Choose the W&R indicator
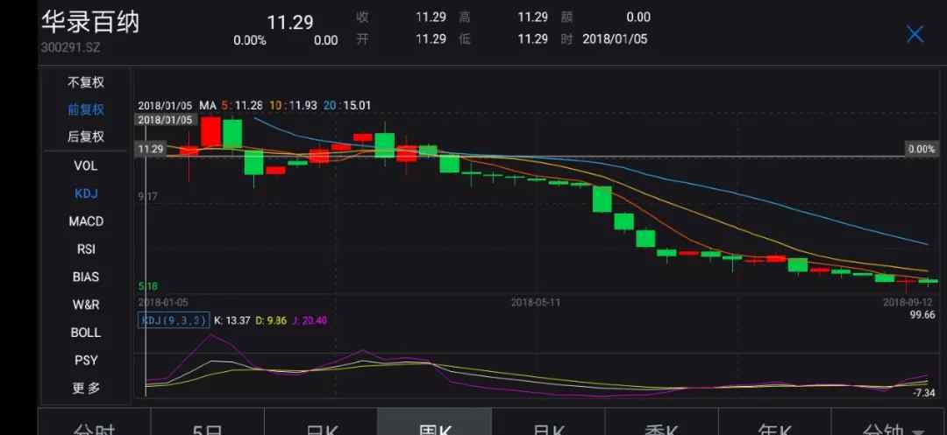This screenshot has width=947, height=435. tap(86, 305)
